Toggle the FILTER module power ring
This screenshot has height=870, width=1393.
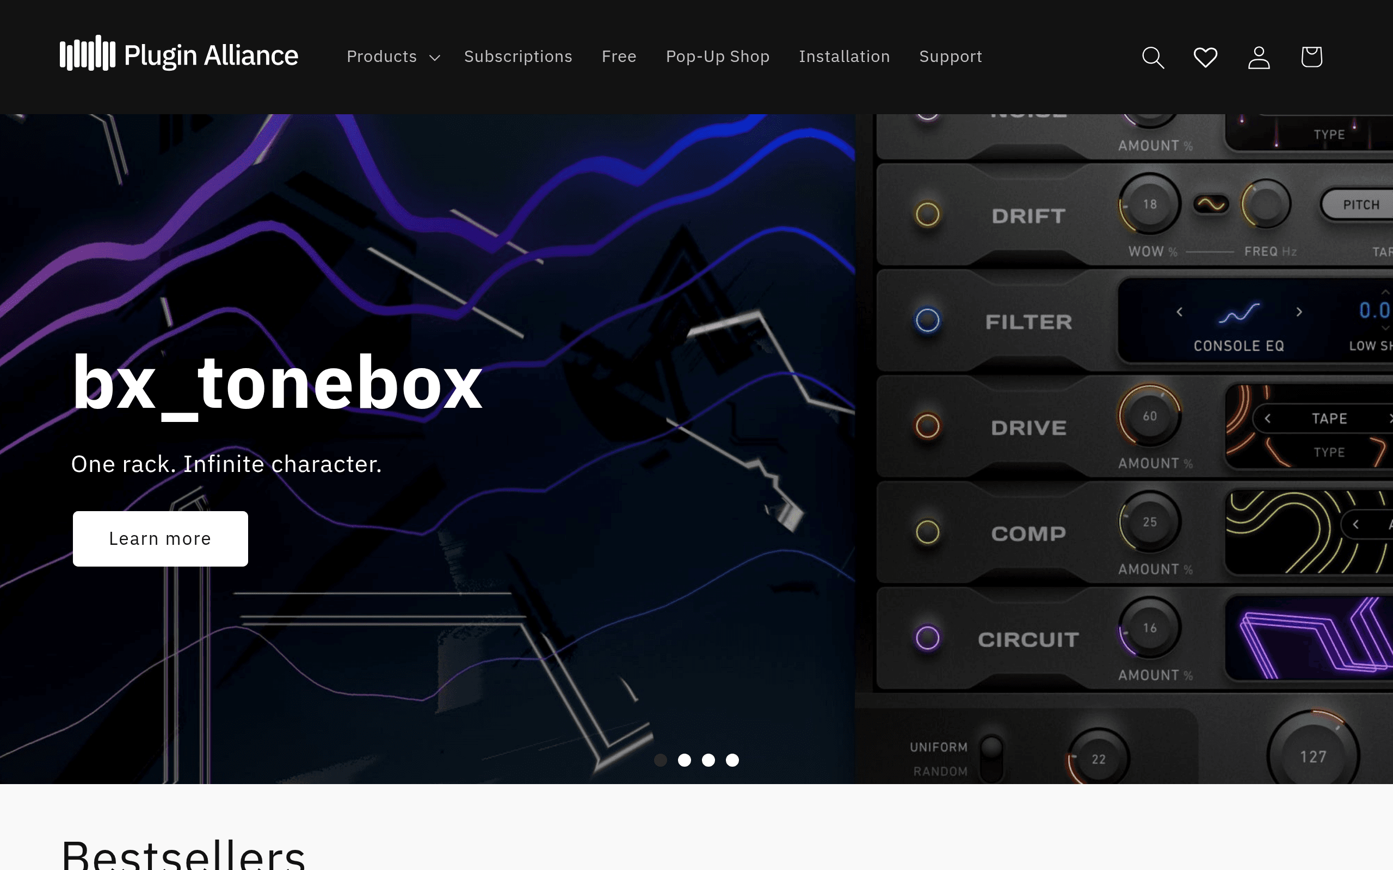pos(927,320)
